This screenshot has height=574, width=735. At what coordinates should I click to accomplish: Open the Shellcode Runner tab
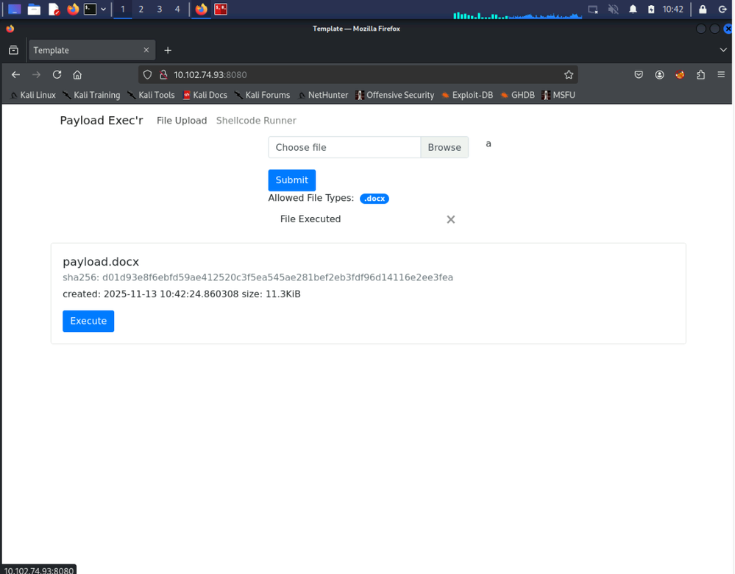[x=256, y=121]
